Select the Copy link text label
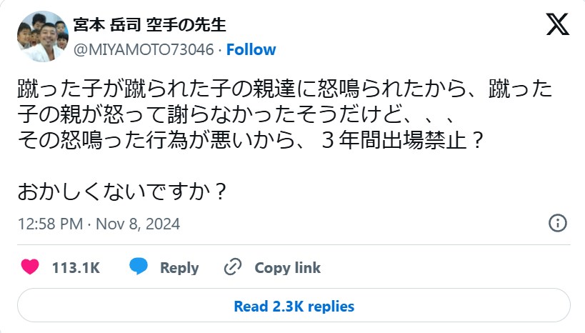This screenshot has width=585, height=333. [287, 268]
